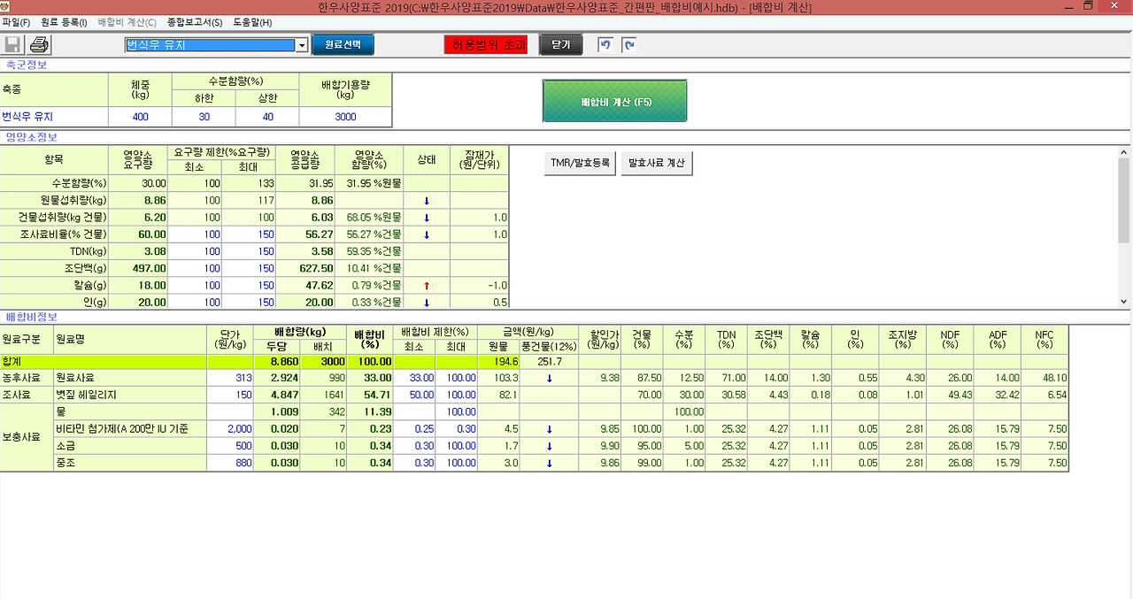Click the 원료사료 NFC value 48.10

(1043, 378)
